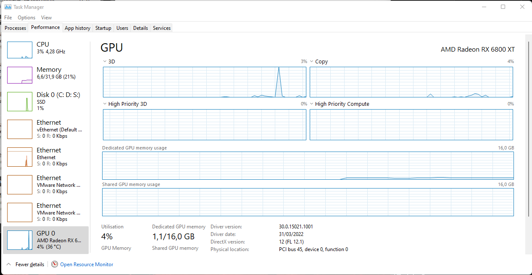The width and height of the screenshot is (532, 275).
Task: Click the High Priority Compute graph area
Action: (x=411, y=125)
